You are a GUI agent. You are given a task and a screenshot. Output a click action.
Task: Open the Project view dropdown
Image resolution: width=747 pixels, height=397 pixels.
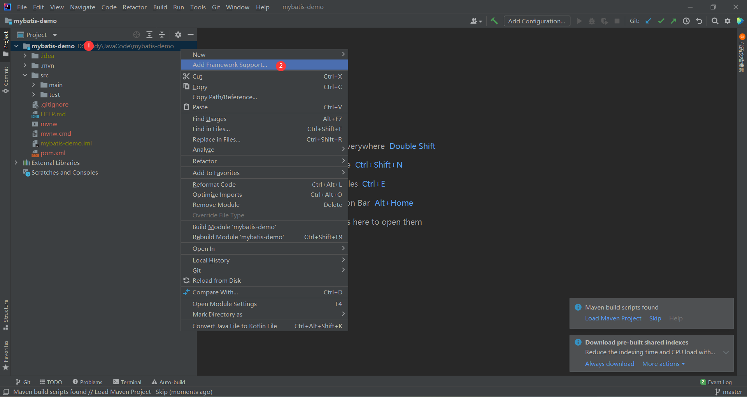(x=37, y=35)
